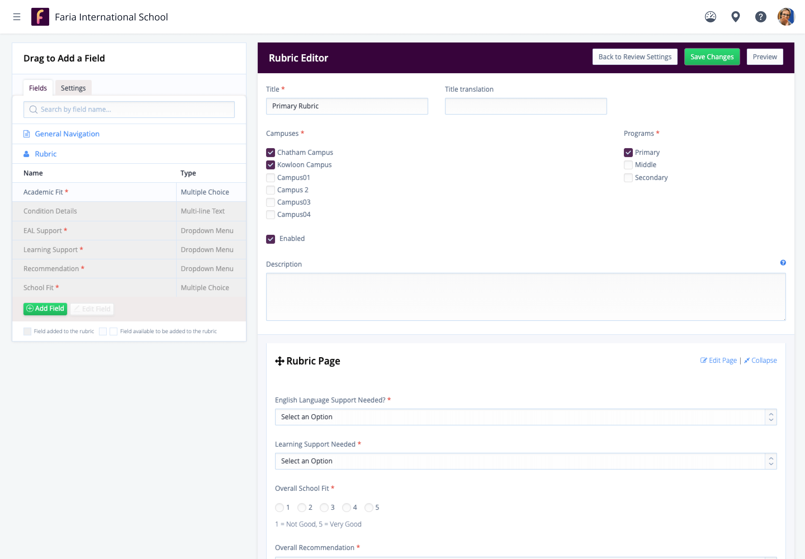Uncheck the Kowloon Campus checkbox
This screenshot has height=559, width=805.
(x=271, y=165)
